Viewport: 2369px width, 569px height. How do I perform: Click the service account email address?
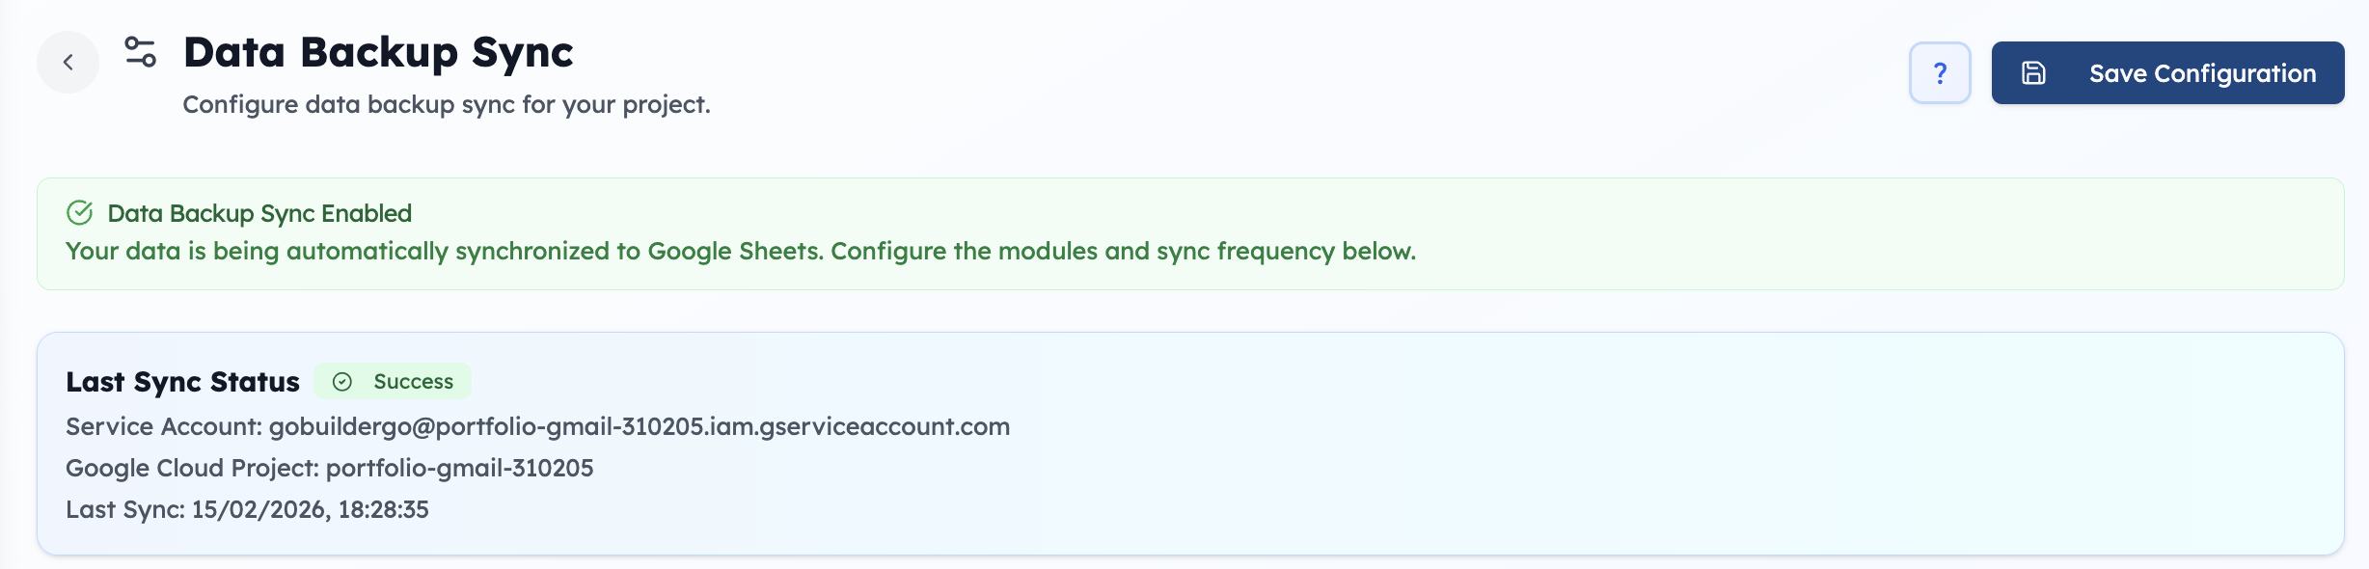click(x=537, y=424)
